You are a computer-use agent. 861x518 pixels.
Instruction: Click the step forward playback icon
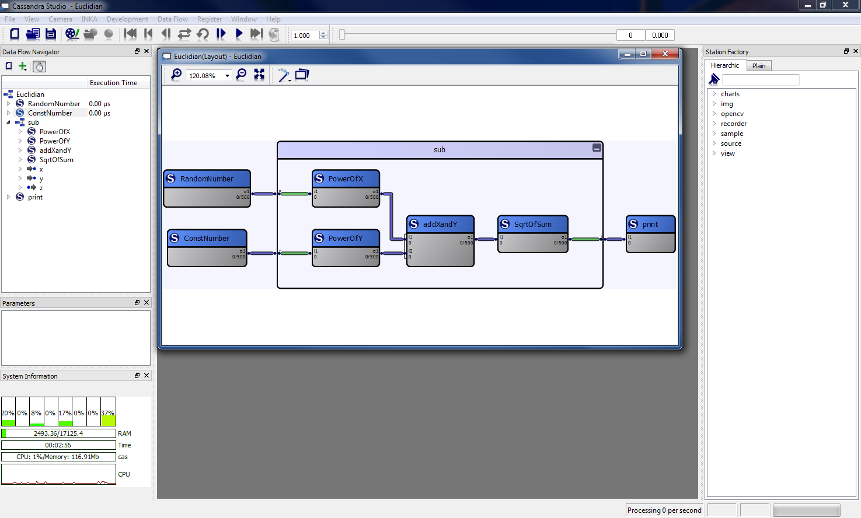pyautogui.click(x=221, y=34)
